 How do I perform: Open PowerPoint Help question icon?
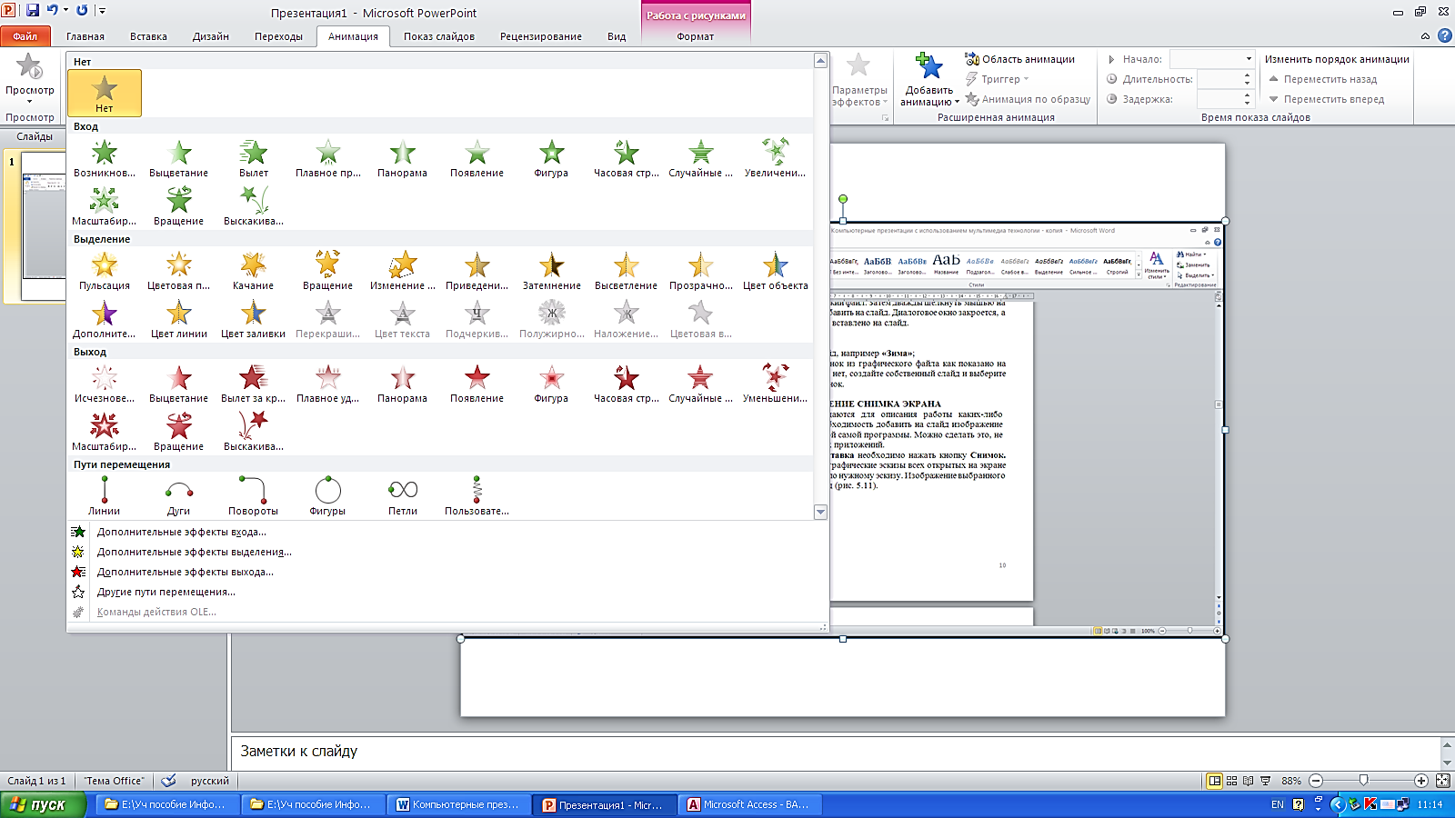(1444, 35)
